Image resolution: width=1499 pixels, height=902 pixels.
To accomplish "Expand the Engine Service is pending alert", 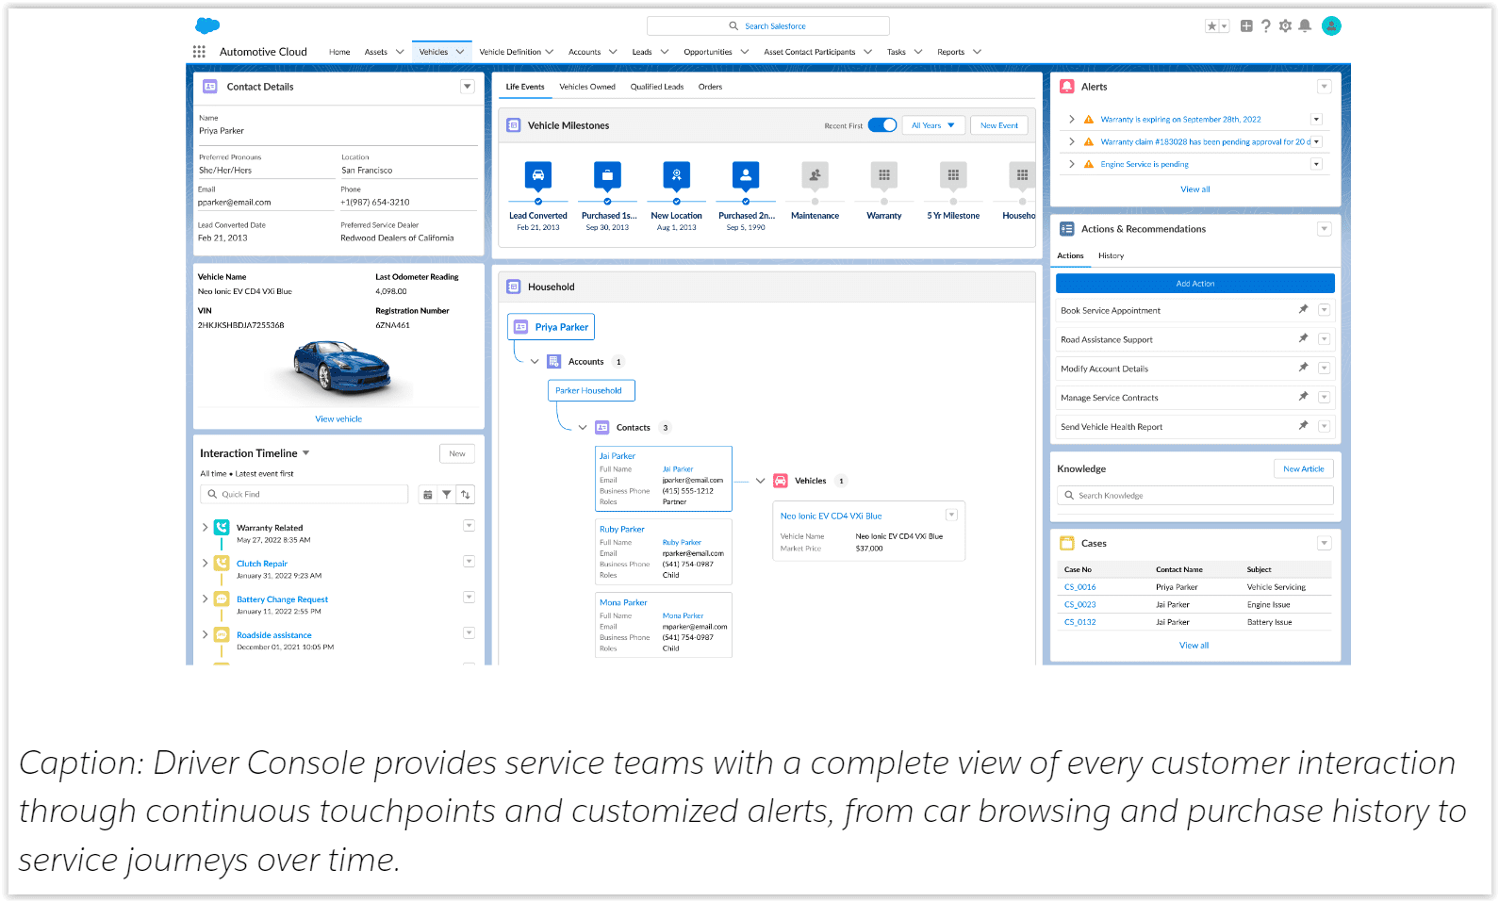I will pyautogui.click(x=1072, y=164).
